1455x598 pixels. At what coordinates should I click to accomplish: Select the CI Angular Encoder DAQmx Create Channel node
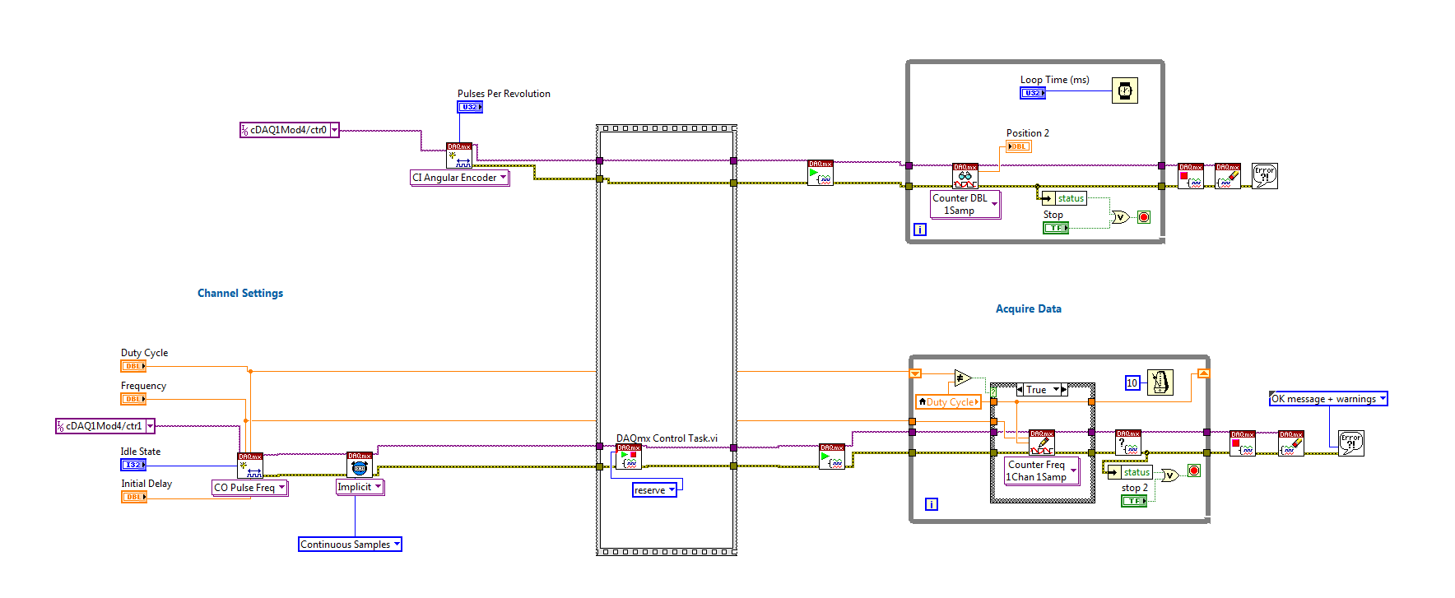pyautogui.click(x=459, y=155)
